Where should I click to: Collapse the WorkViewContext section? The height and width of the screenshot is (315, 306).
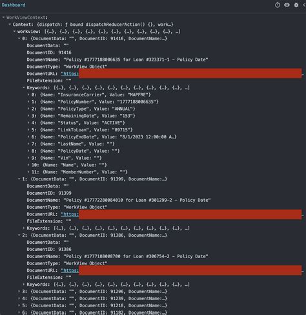coord(3,17)
